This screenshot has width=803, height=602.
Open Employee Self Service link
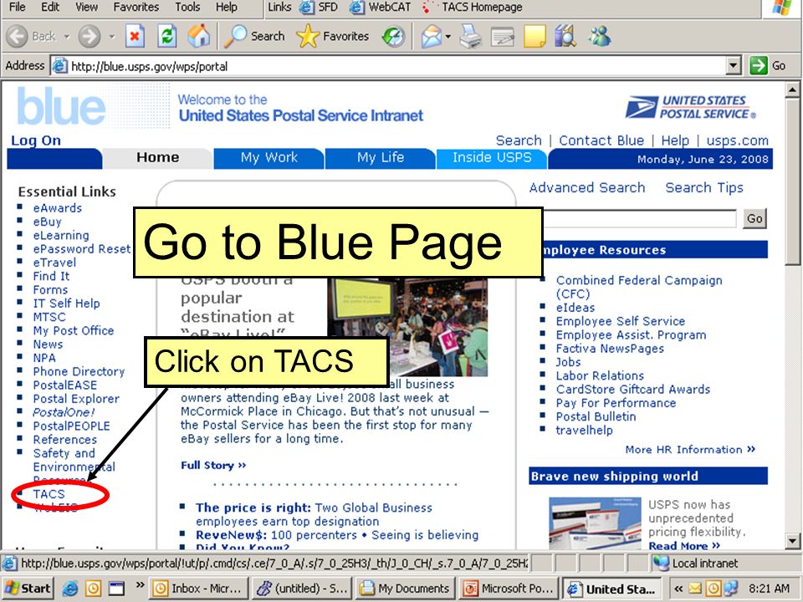click(621, 321)
